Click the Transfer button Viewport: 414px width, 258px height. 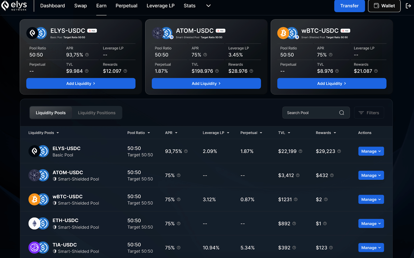click(350, 6)
